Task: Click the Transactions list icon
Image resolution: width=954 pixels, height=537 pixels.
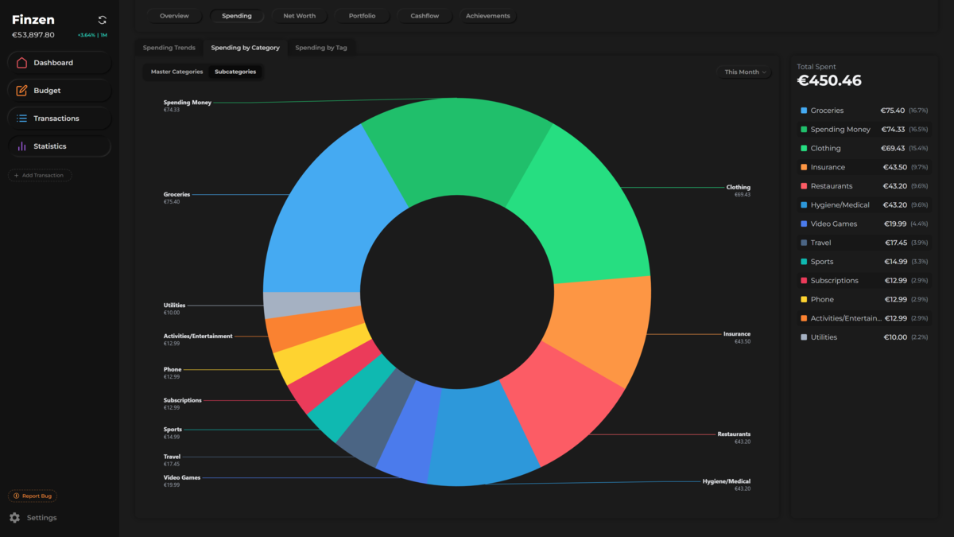Action: (21, 119)
